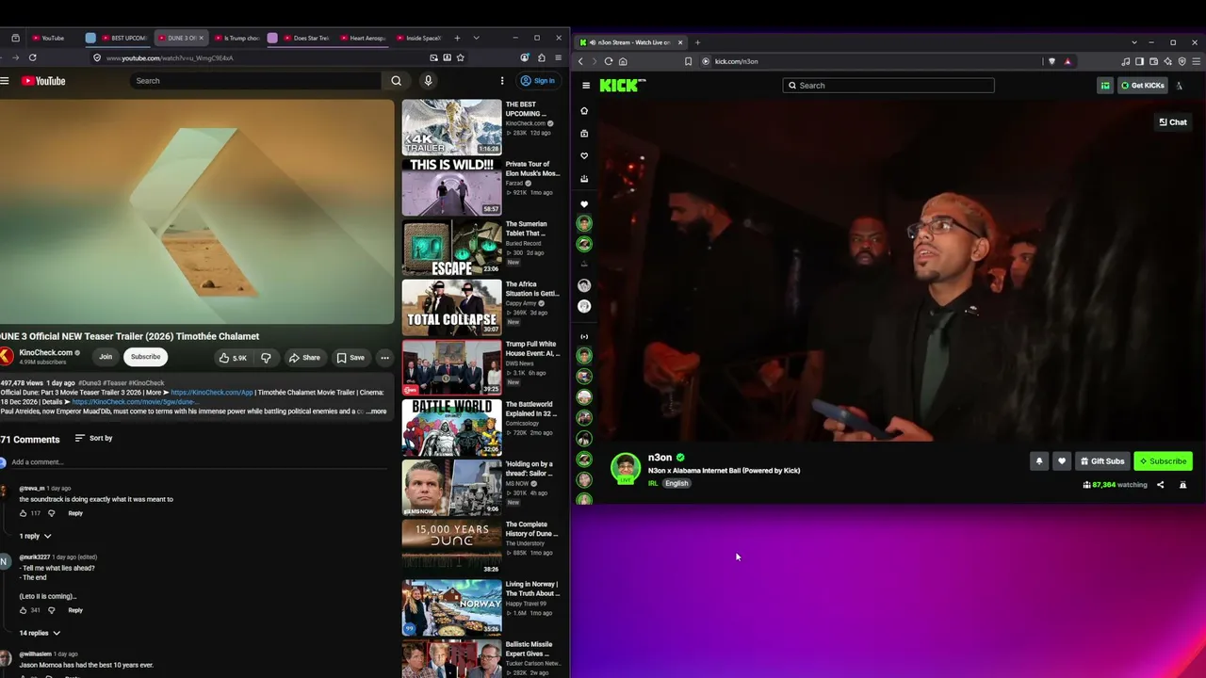Expand the Kick Chat panel
This screenshot has width=1206, height=678.
click(1173, 122)
